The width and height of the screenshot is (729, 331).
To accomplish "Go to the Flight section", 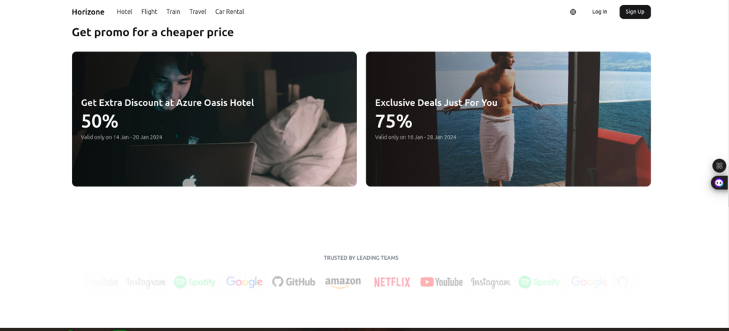I will click(149, 12).
